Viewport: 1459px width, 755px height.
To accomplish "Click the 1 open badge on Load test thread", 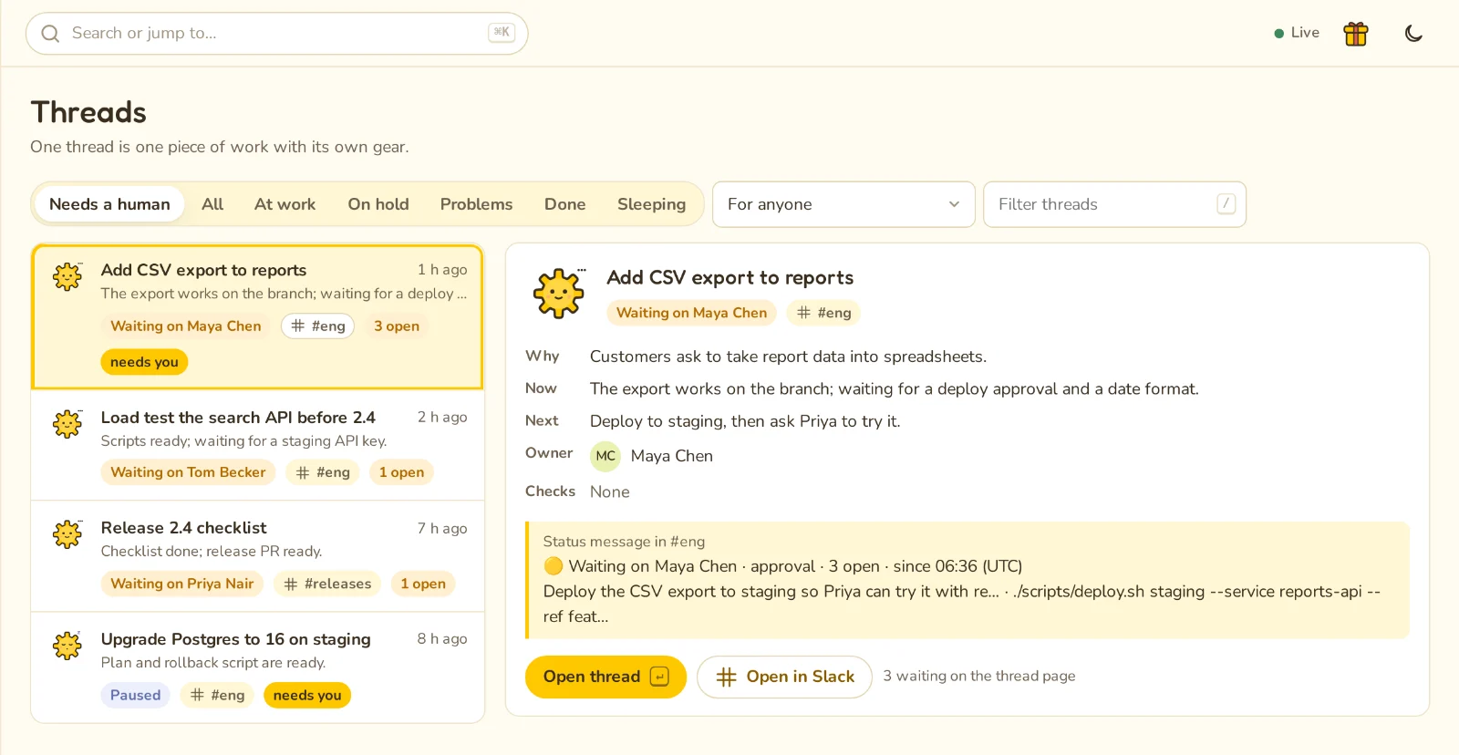I will click(401, 472).
